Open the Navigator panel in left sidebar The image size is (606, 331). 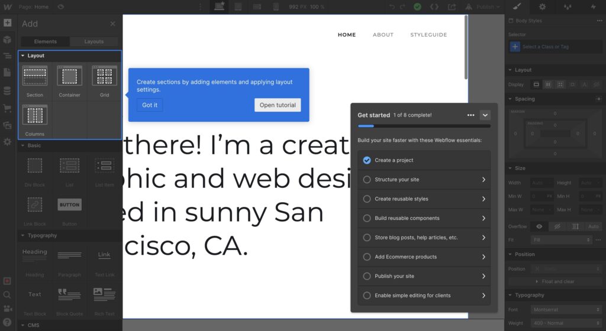[x=7, y=56]
